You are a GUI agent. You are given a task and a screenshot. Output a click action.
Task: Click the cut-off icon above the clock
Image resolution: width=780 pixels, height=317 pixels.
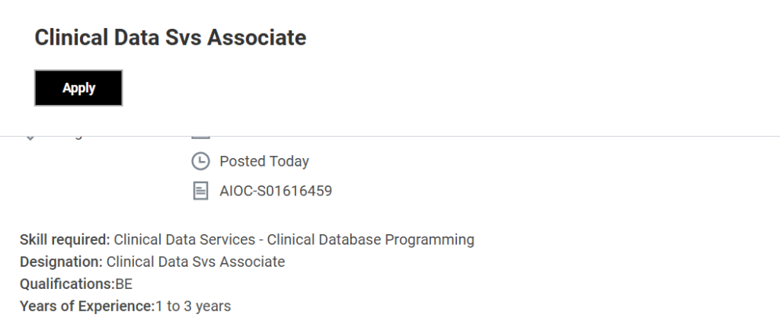200,138
